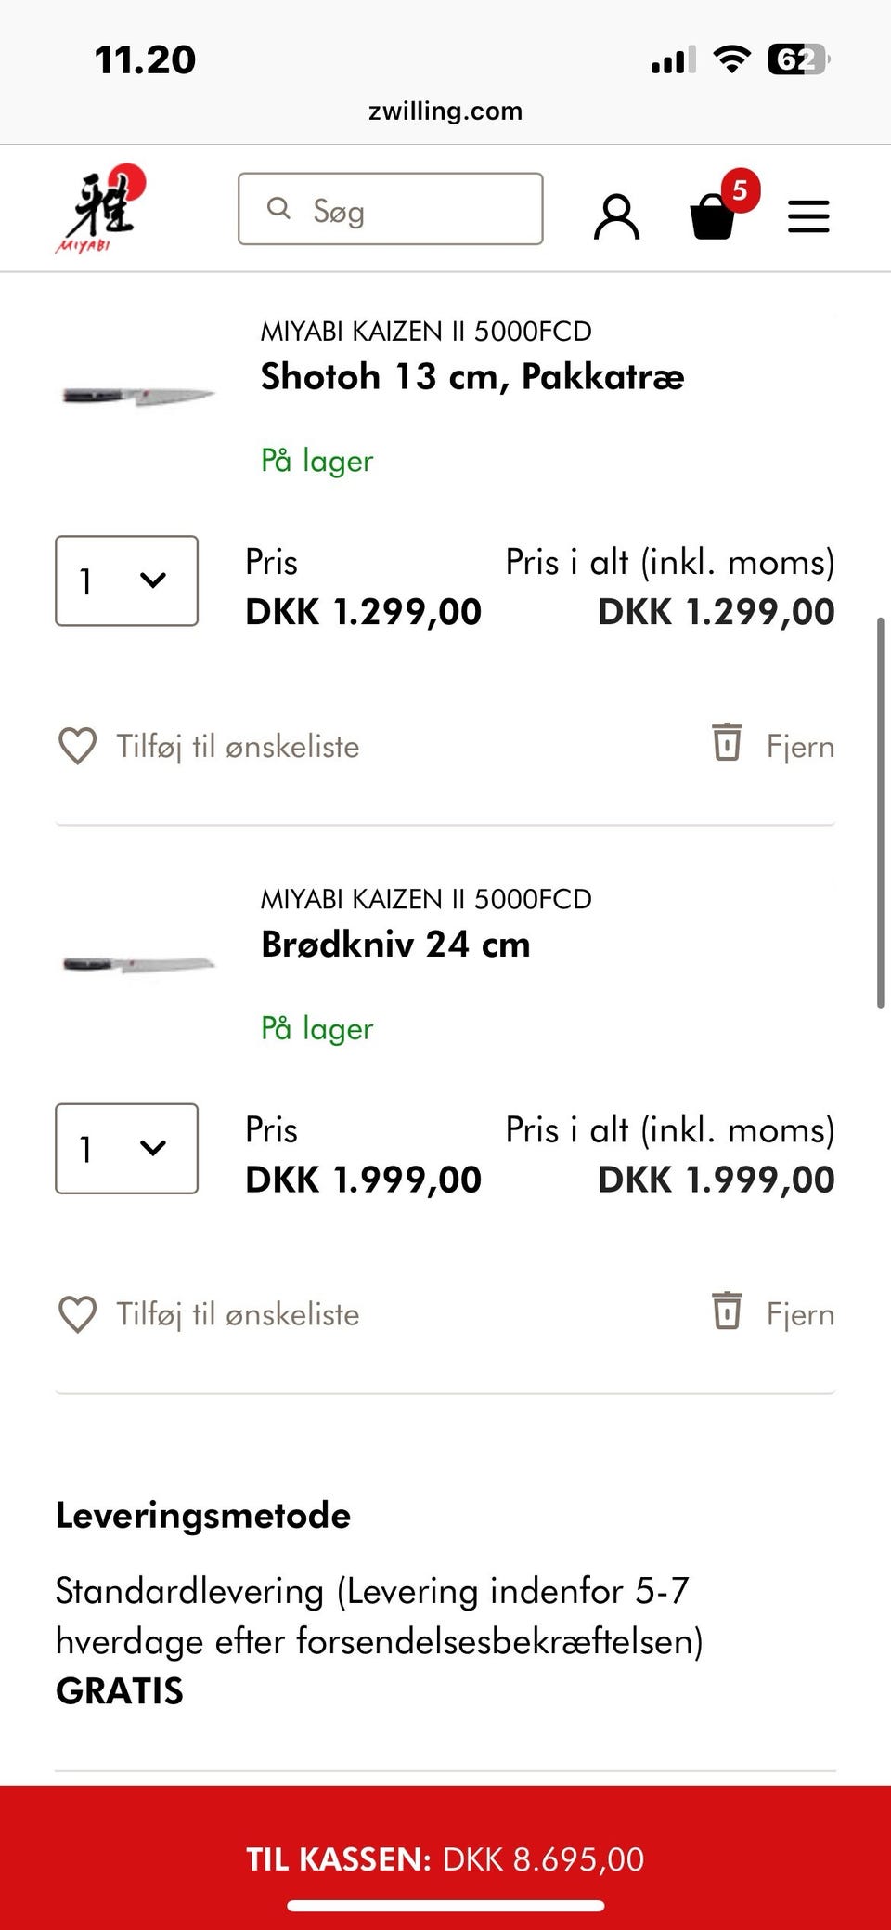Open the Miyabi logo home page

coord(99,210)
